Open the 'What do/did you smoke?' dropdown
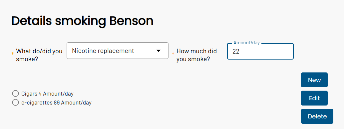 117,51
